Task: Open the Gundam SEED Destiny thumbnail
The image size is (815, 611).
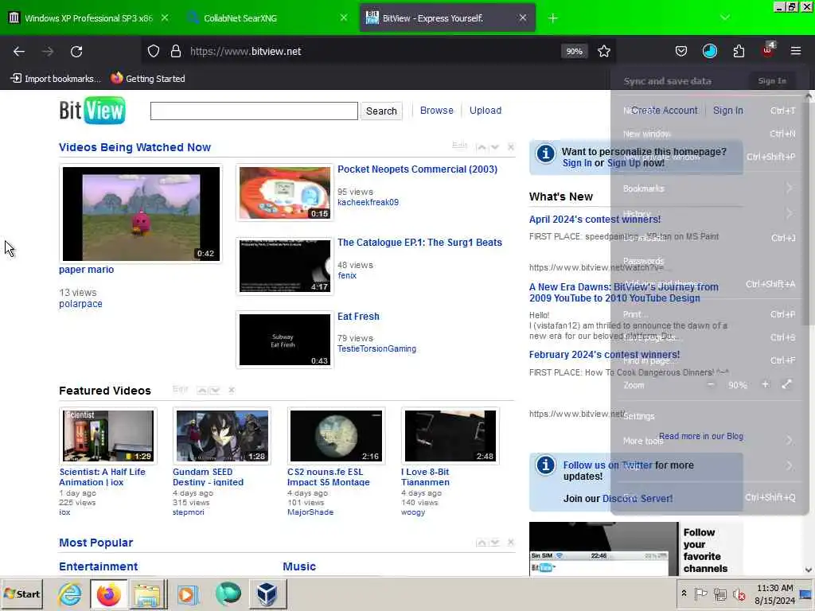Action: coord(222,436)
